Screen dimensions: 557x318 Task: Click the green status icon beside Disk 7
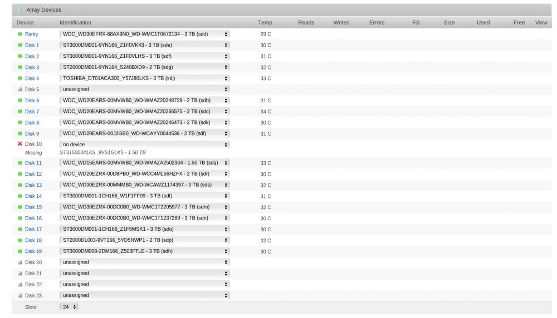(x=20, y=111)
